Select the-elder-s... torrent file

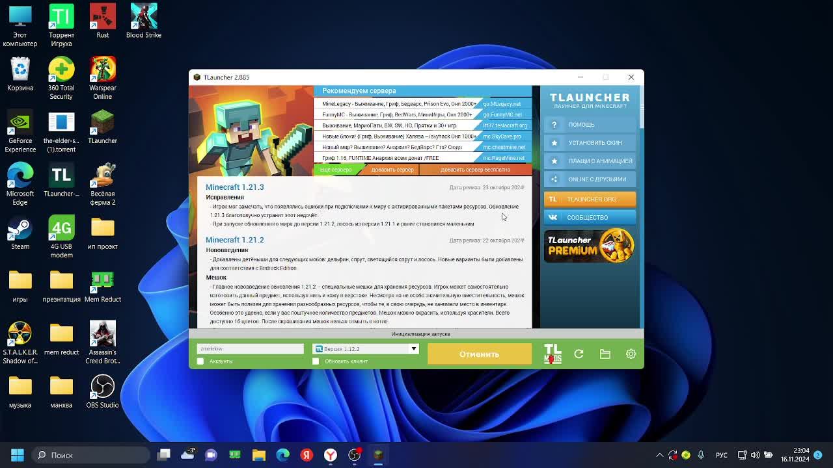[x=61, y=132]
